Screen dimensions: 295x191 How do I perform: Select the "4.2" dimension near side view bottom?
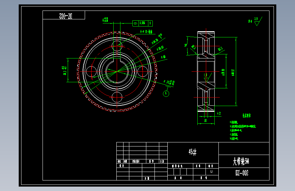[219, 114]
